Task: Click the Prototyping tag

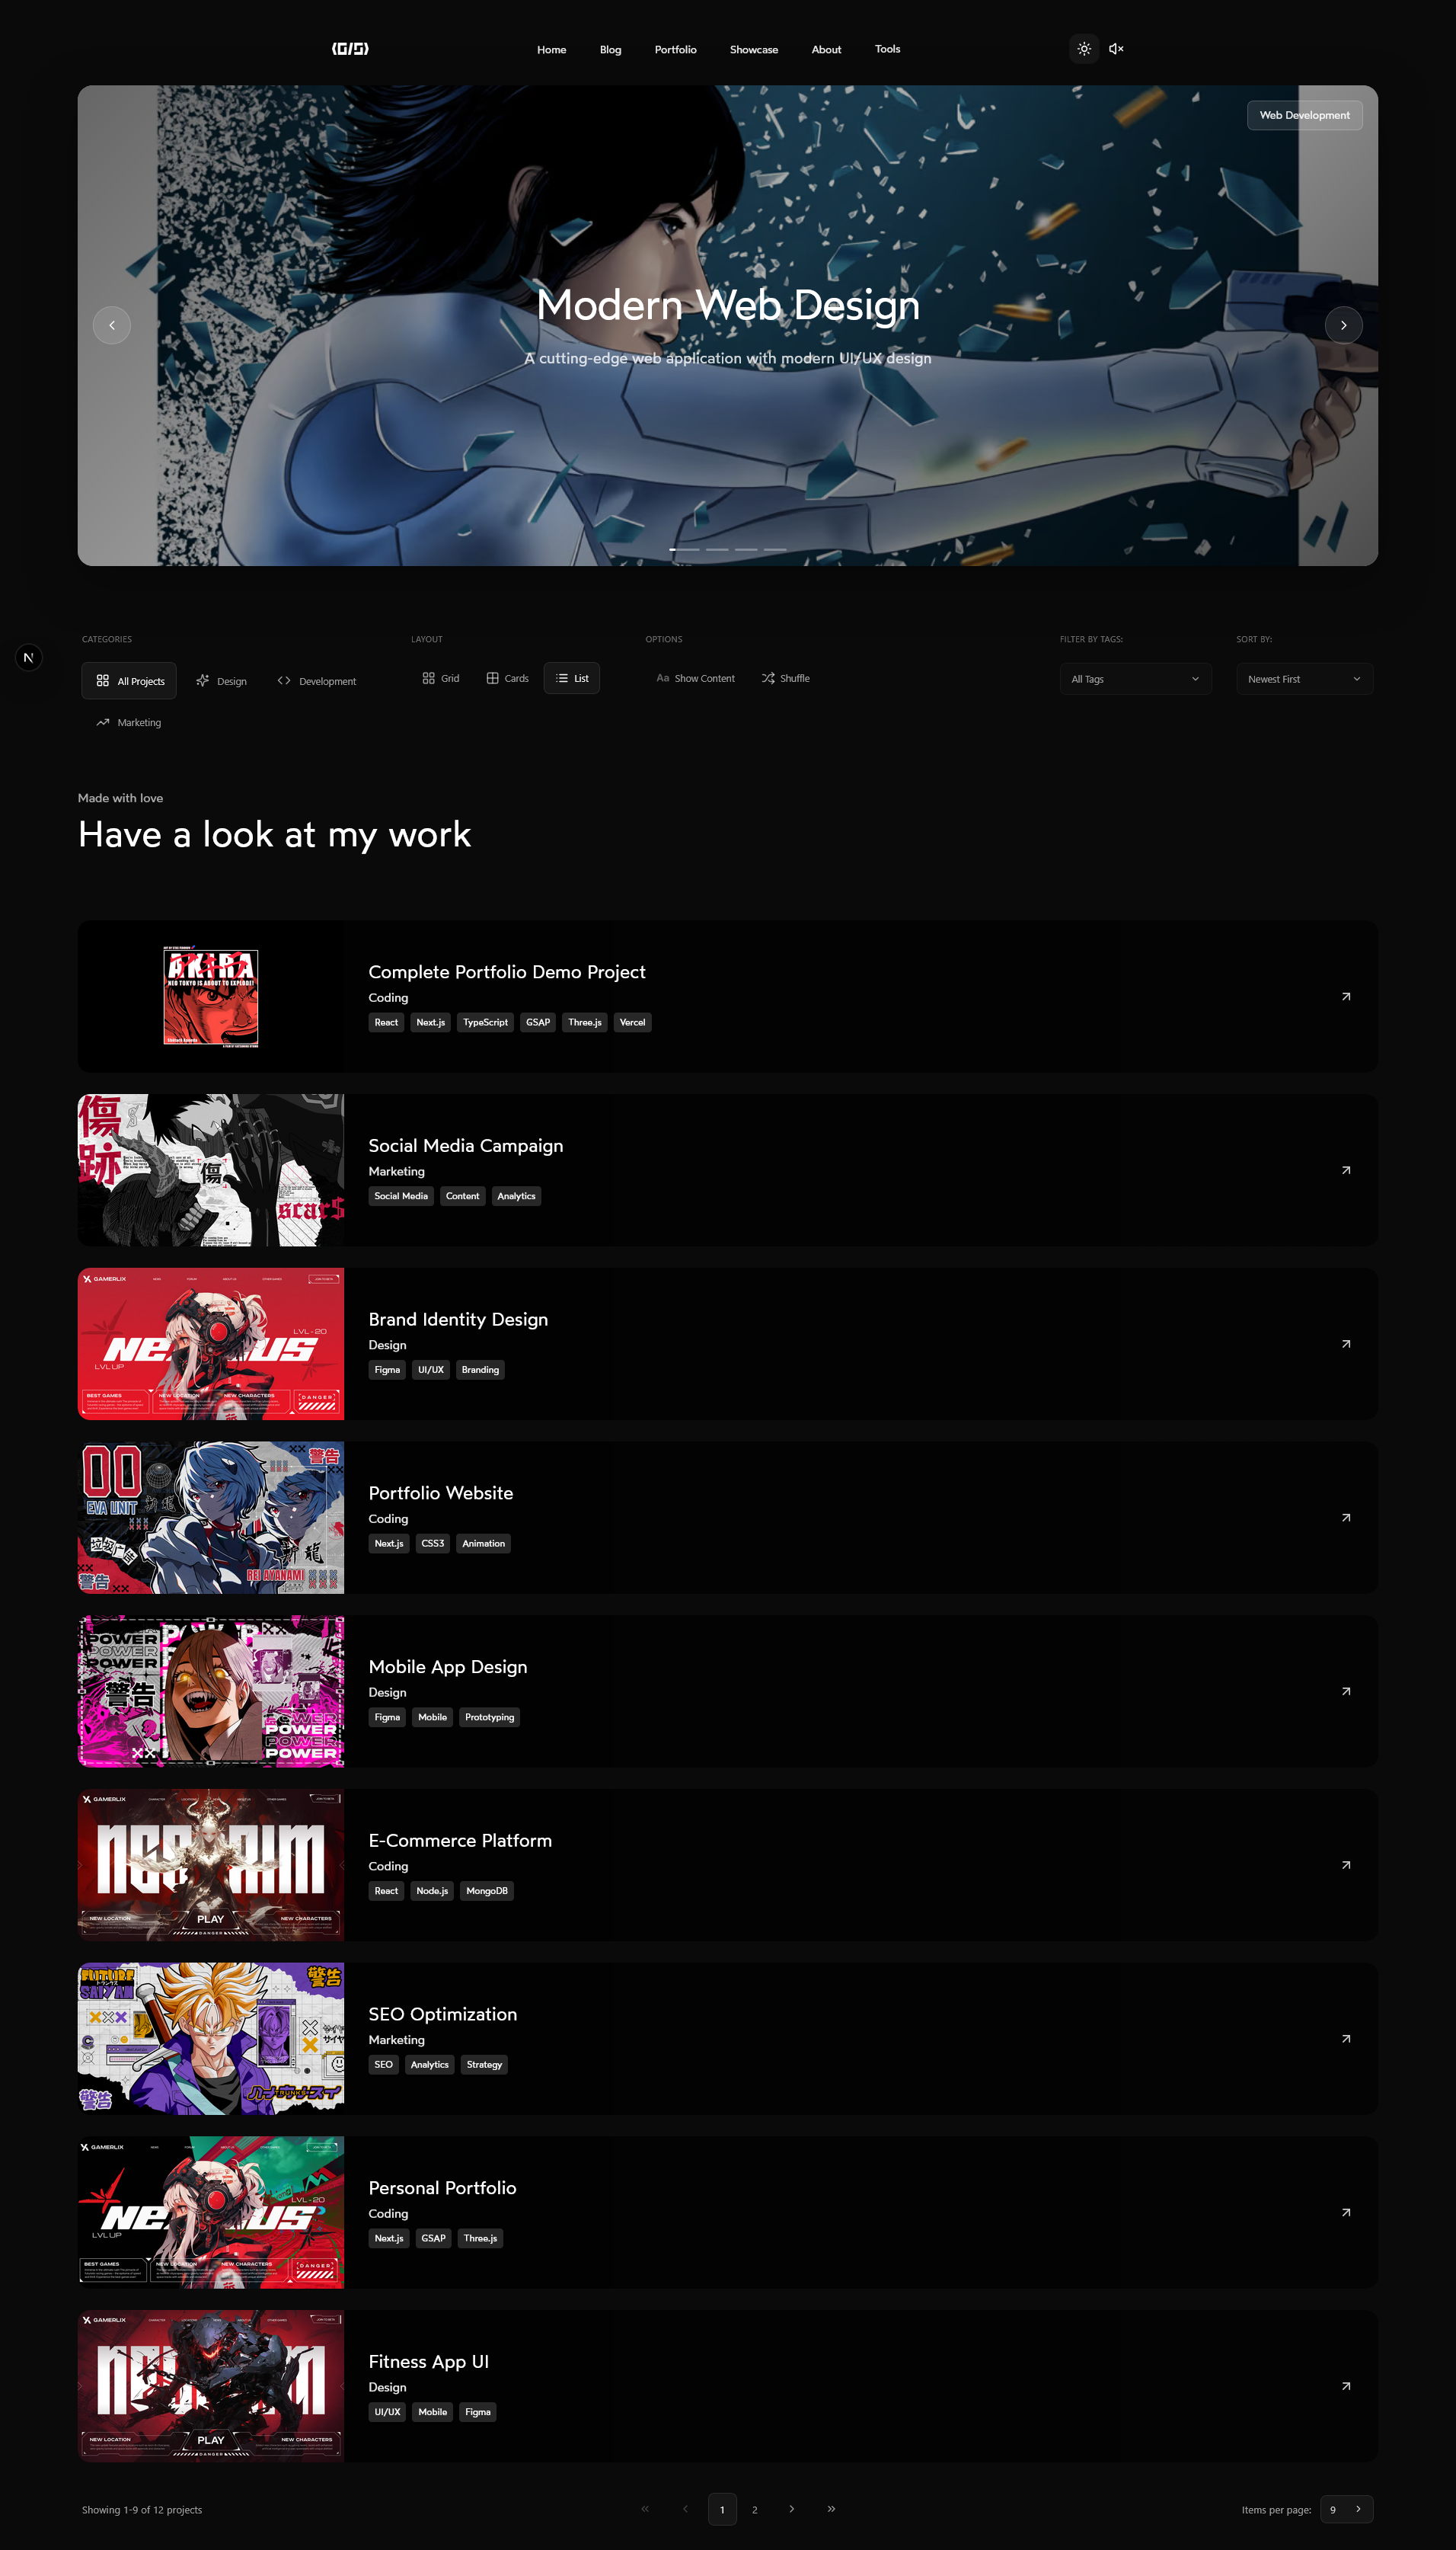Action: (x=489, y=1717)
